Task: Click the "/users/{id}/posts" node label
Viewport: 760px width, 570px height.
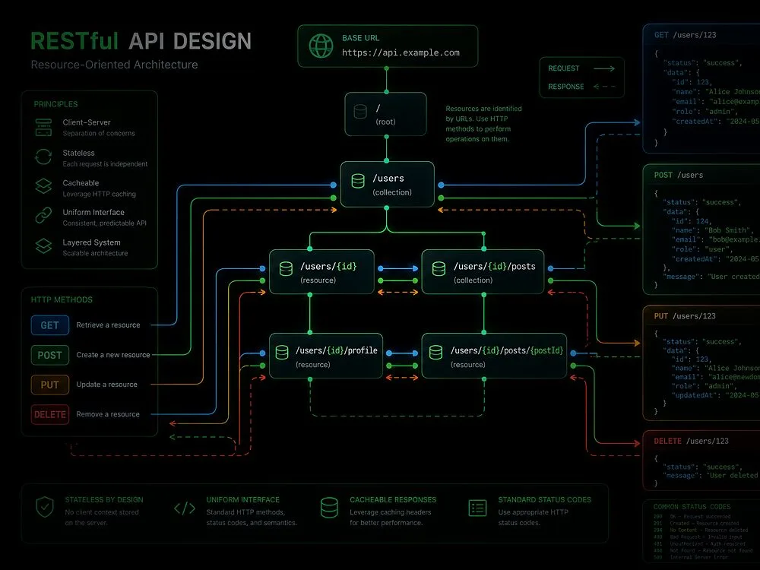Action: (x=495, y=266)
